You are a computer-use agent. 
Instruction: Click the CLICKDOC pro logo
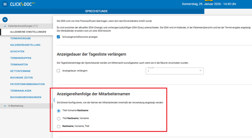(x=22, y=4)
